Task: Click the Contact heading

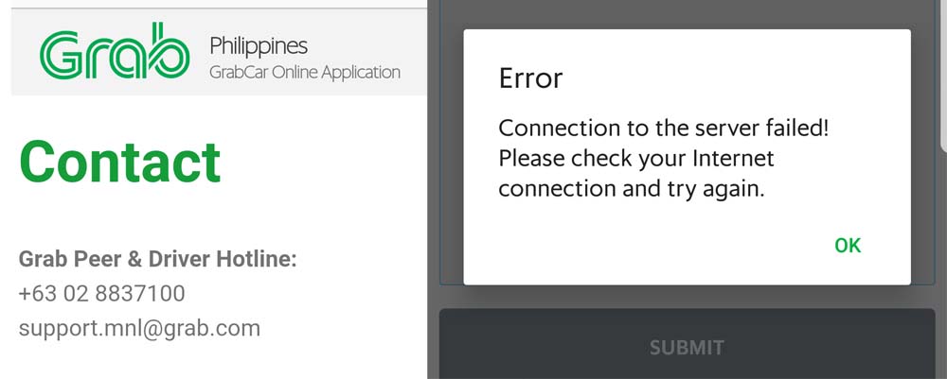Action: click(120, 161)
